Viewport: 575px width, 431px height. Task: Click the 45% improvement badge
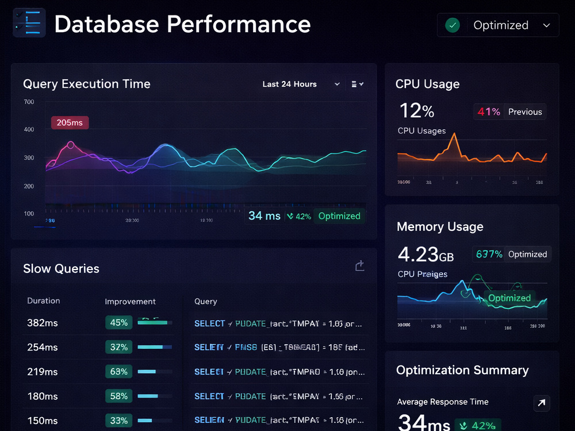coord(119,322)
